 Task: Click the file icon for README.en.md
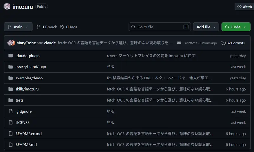[11, 133]
